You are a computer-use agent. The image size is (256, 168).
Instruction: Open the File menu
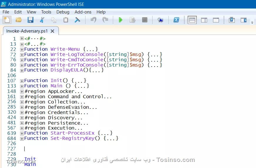click(6, 12)
